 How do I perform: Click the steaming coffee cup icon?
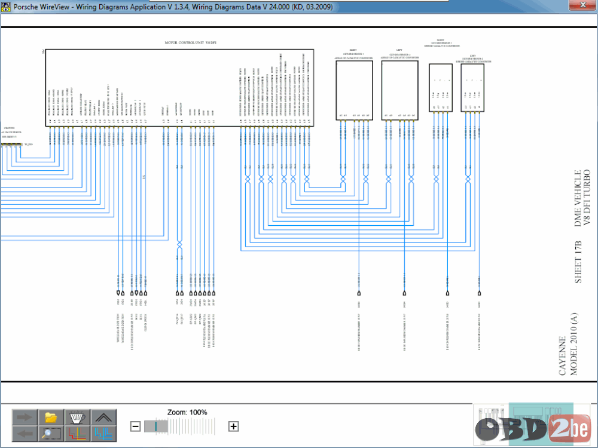(x=77, y=417)
